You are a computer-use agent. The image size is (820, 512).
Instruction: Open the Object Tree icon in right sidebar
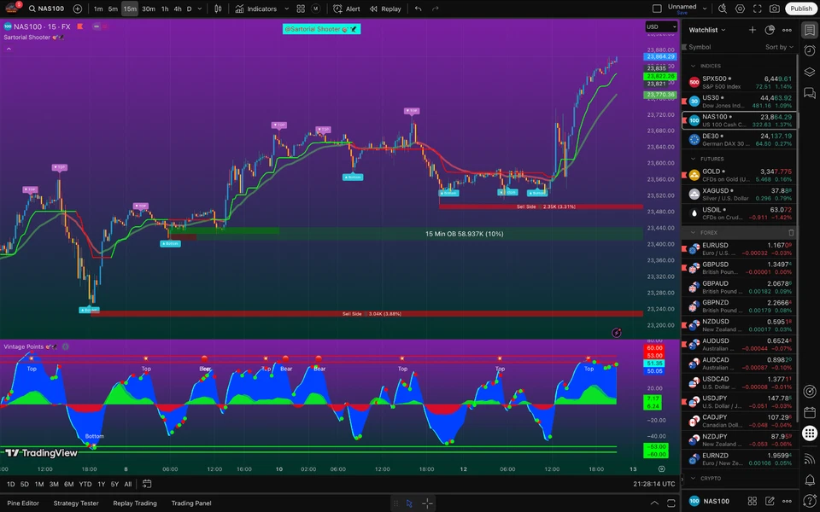(x=809, y=72)
